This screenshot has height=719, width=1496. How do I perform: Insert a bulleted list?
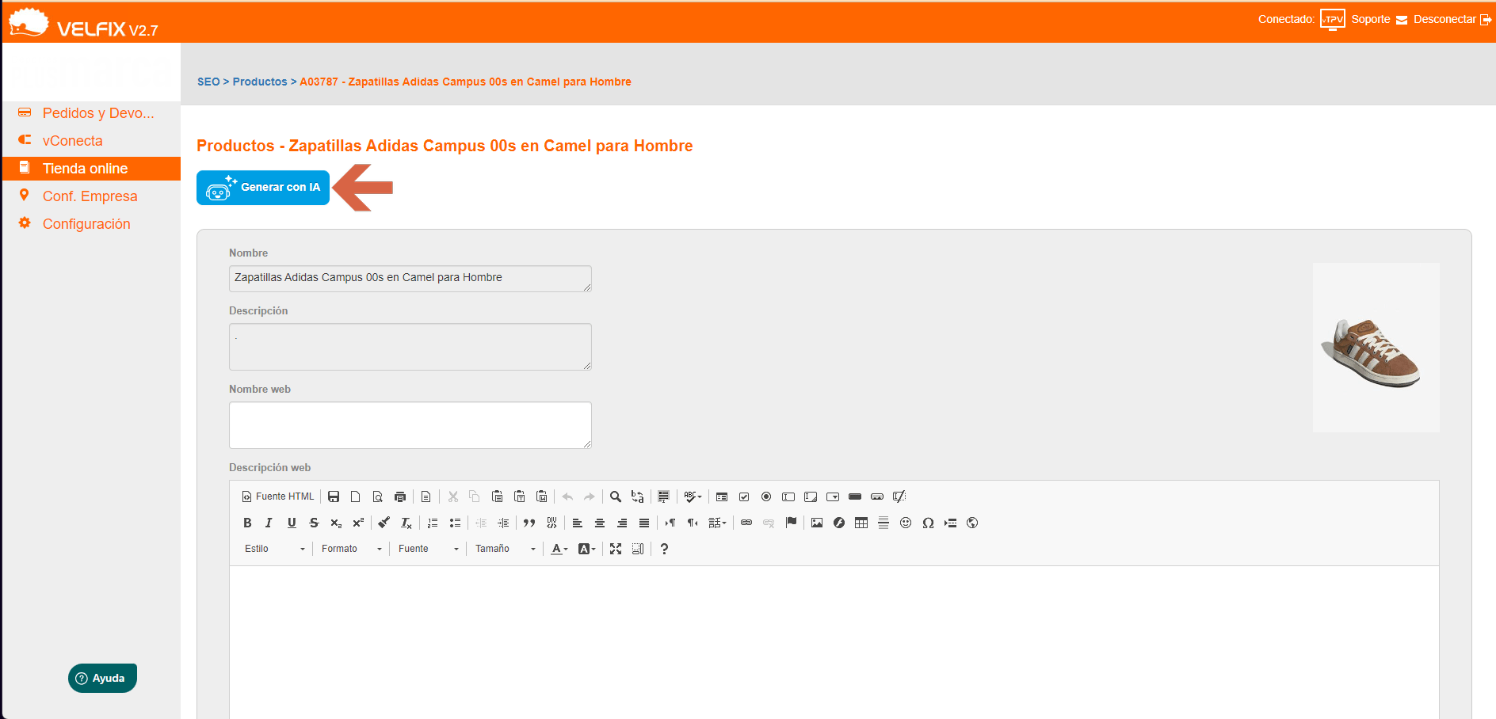coord(455,523)
